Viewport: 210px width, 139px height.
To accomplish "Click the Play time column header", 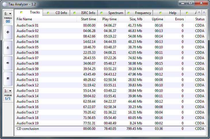I will (108, 19).
